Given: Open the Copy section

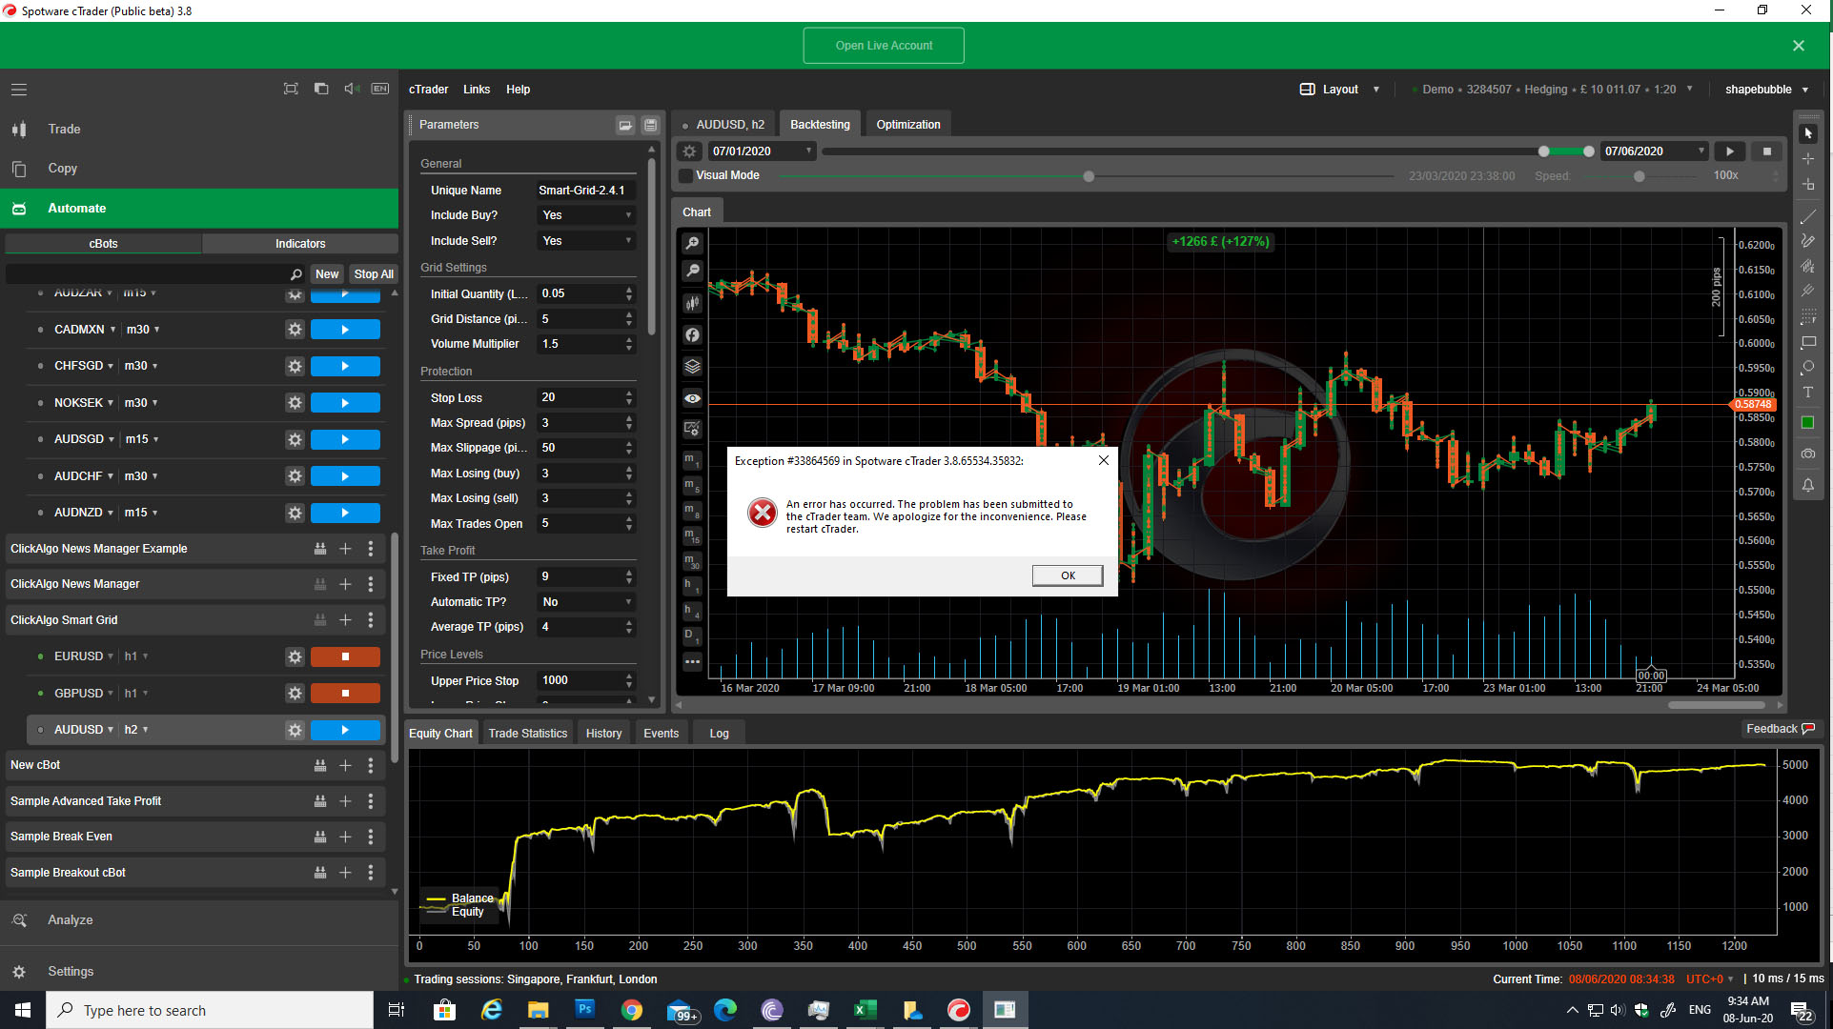Looking at the screenshot, I should point(62,169).
